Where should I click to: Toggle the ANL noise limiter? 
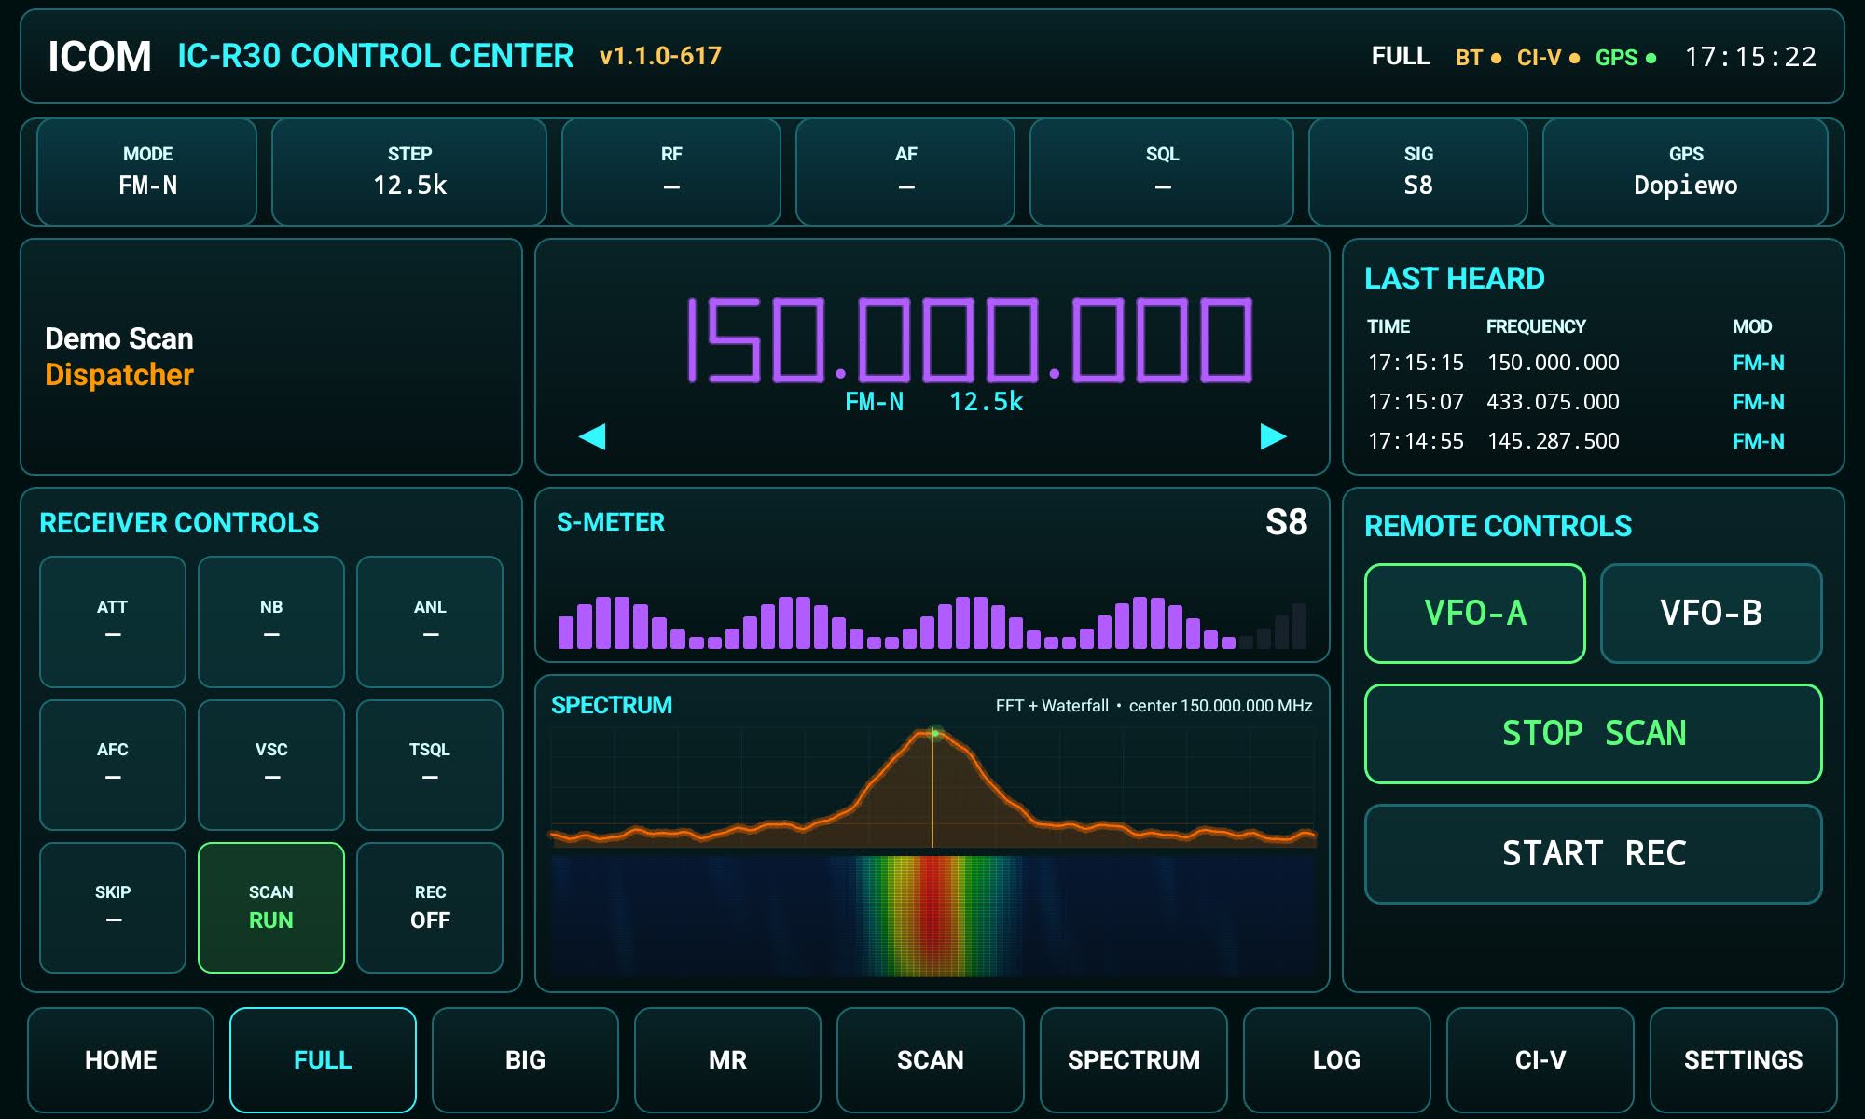point(430,622)
